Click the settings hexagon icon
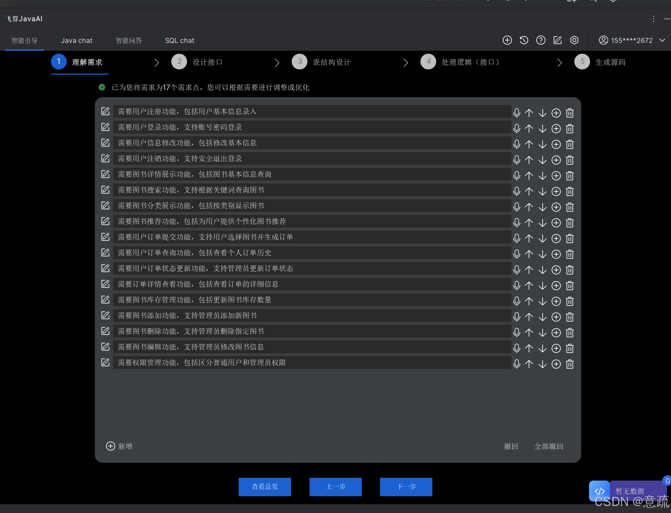671x513 pixels. pos(574,40)
